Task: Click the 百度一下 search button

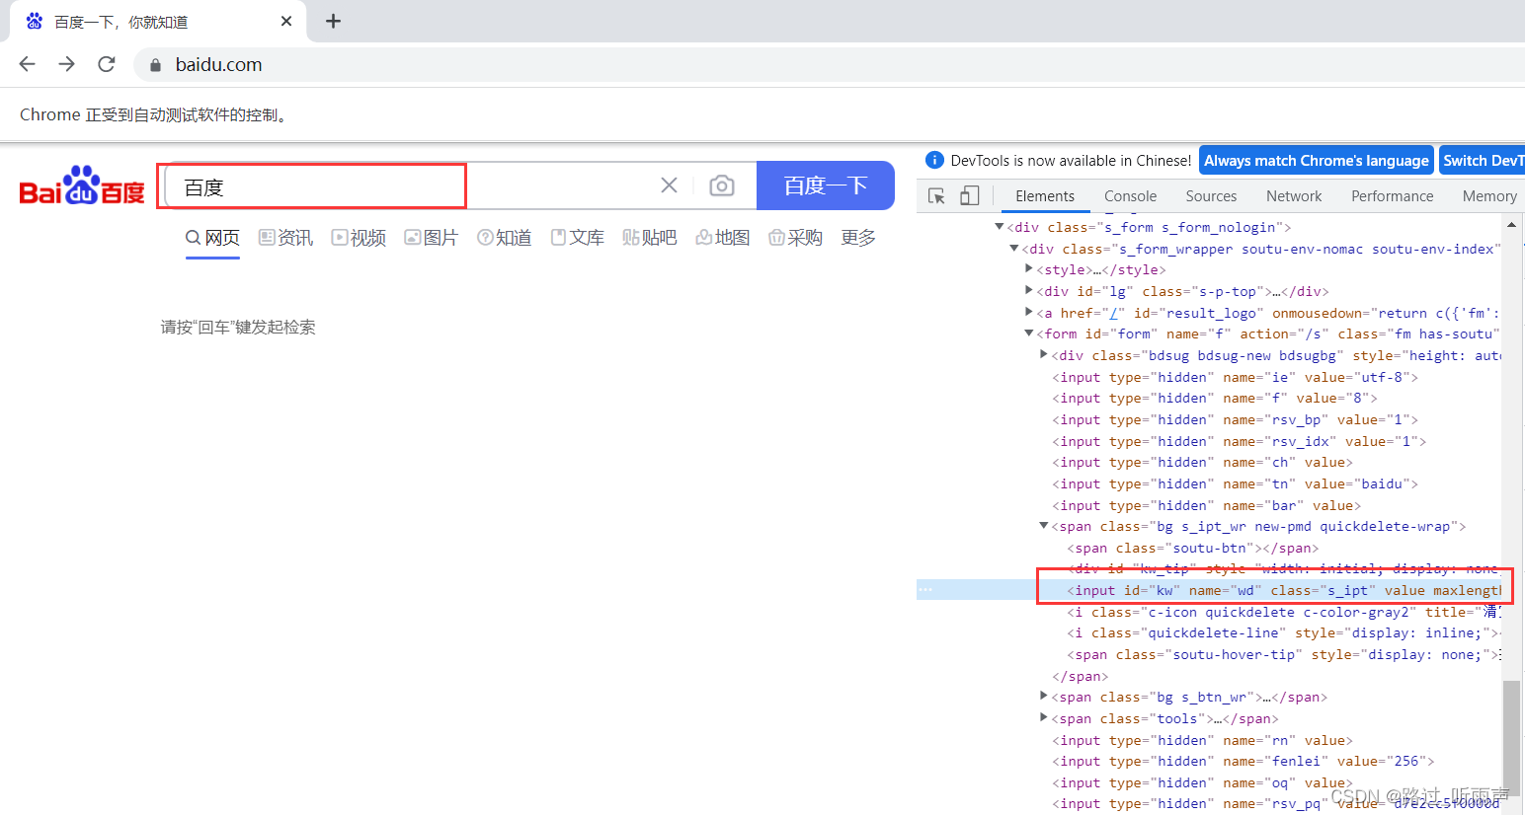Action: click(826, 185)
